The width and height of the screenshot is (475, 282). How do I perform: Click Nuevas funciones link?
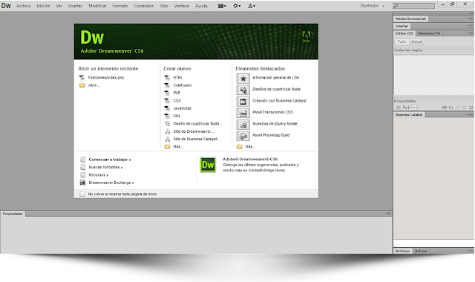(105, 167)
